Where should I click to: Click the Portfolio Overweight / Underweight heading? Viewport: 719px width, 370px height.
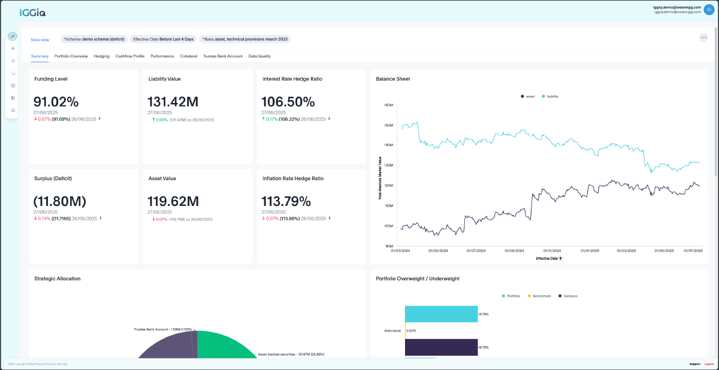point(418,278)
